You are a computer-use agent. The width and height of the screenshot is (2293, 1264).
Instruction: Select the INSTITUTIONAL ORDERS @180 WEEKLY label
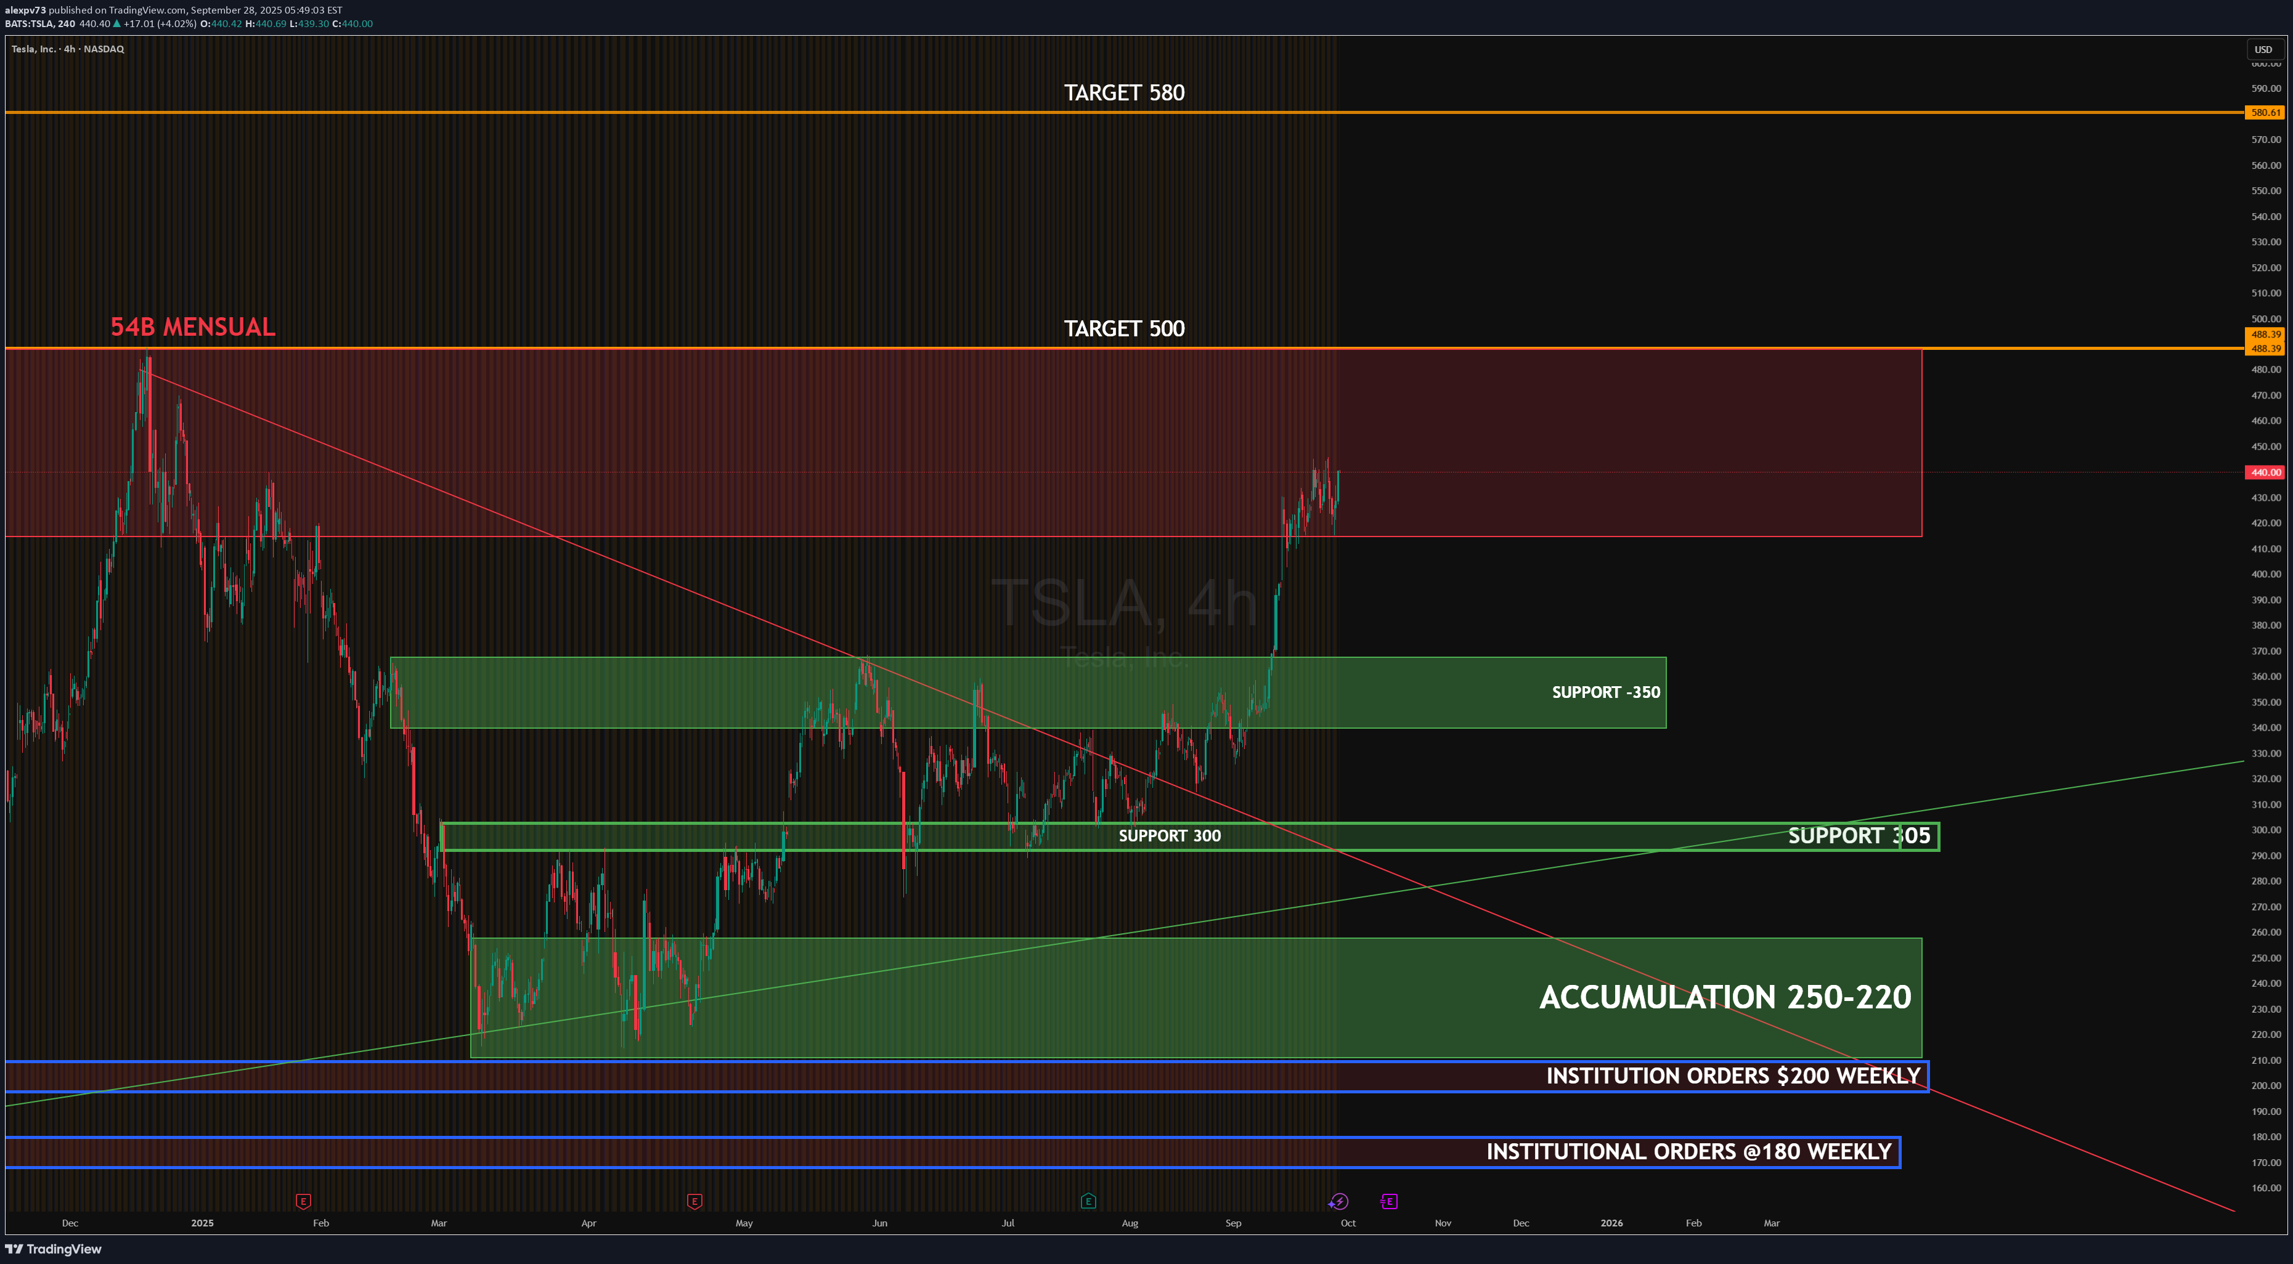click(x=1688, y=1152)
